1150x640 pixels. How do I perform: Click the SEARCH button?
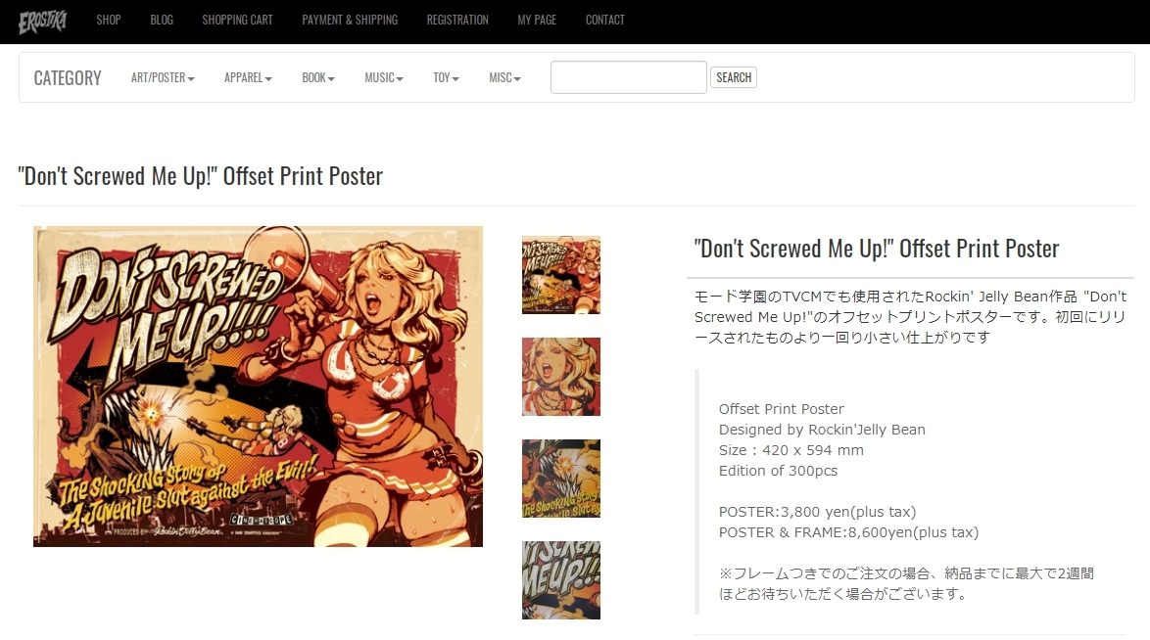click(x=734, y=77)
